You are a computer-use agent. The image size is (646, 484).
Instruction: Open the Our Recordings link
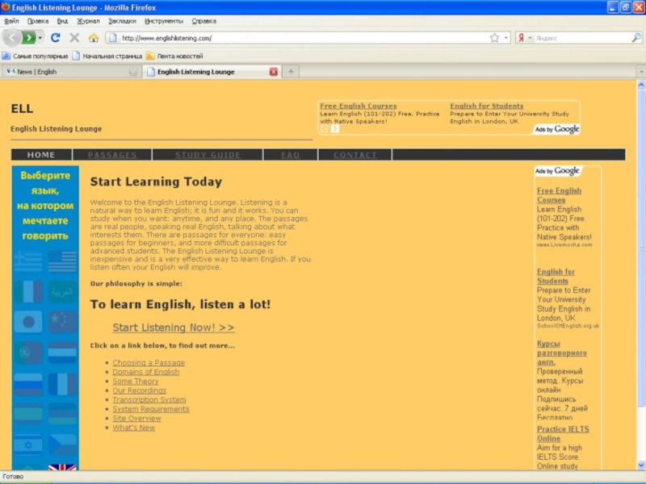pos(139,390)
